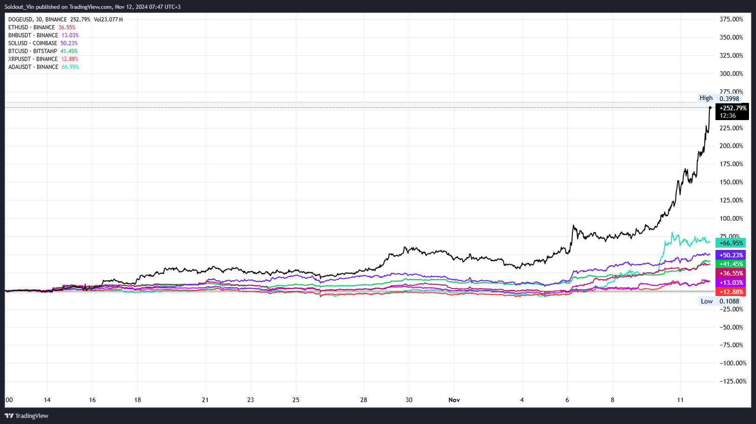Click the 200.00% axis label

point(731,146)
